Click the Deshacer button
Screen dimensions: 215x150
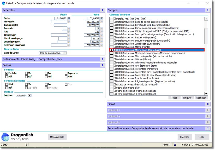[x=201, y=98]
